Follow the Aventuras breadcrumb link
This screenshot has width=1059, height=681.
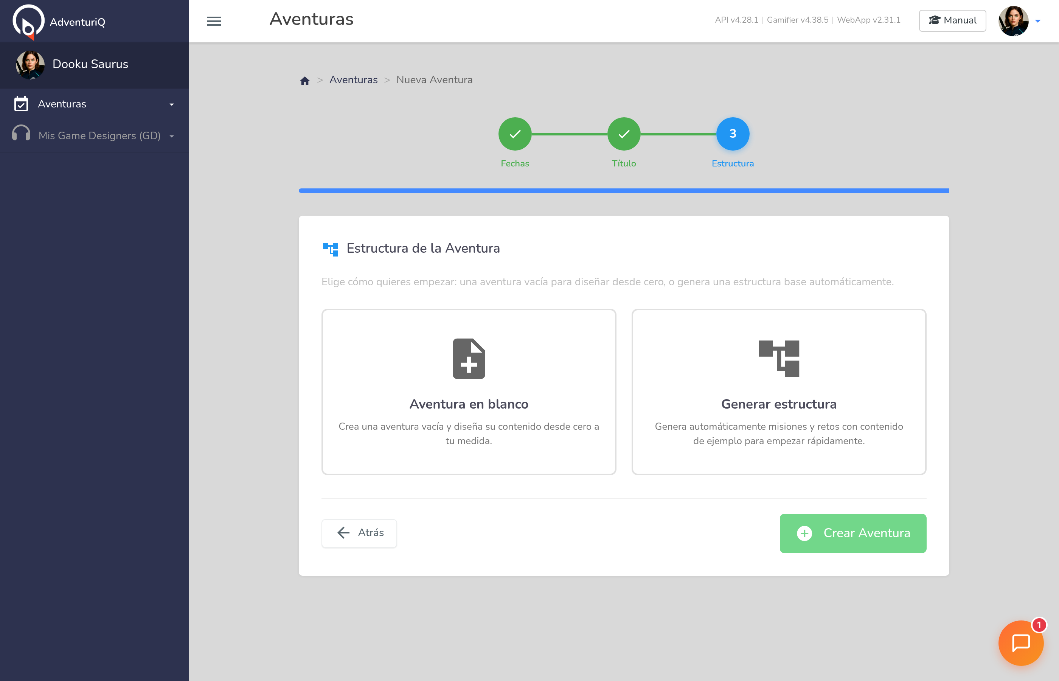353,79
